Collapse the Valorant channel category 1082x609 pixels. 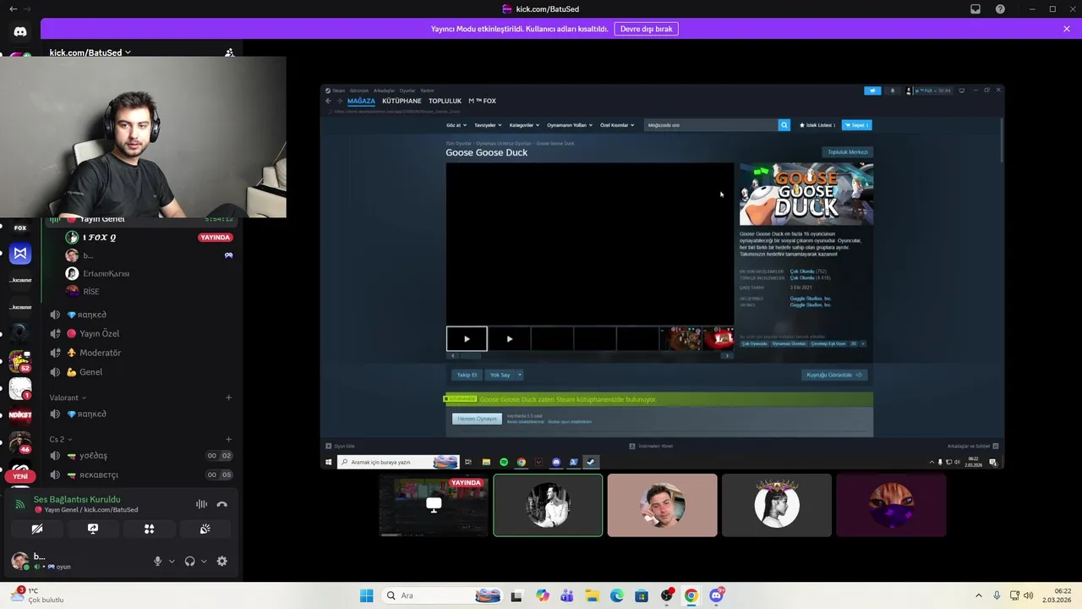68,398
